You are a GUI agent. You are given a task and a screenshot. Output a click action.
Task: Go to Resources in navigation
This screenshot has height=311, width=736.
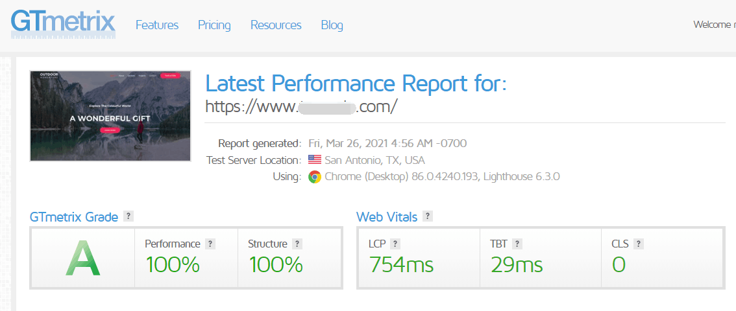tap(276, 25)
